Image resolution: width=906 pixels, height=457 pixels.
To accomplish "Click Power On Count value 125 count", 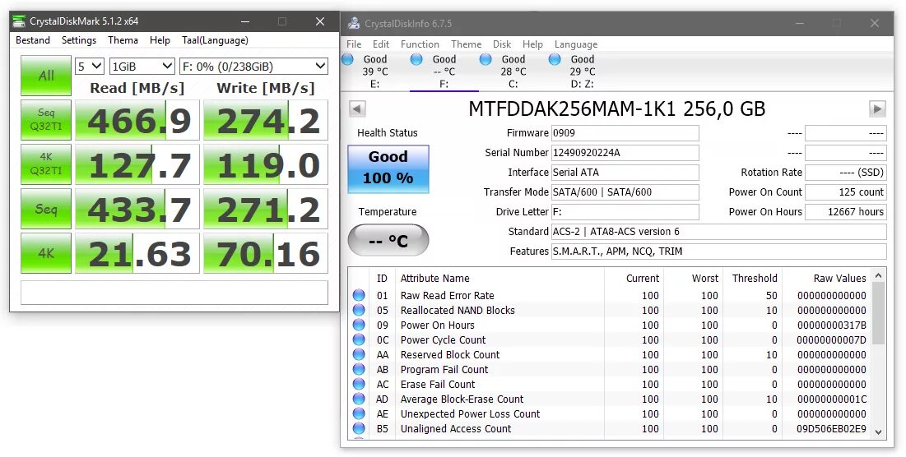I will pyautogui.click(x=845, y=192).
